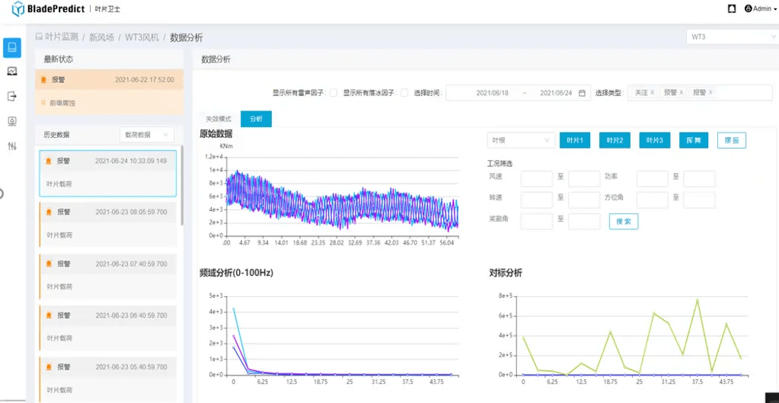Viewport: 779px width, 403px height.
Task: Click the notification bell icon
Action: point(731,8)
